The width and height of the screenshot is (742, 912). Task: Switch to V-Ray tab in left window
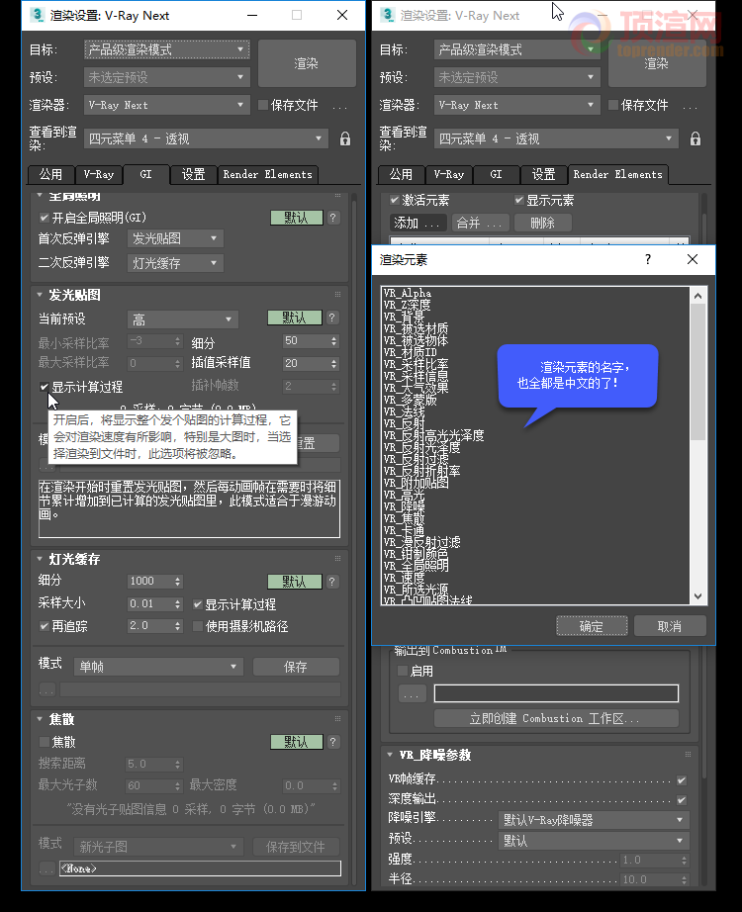click(99, 174)
